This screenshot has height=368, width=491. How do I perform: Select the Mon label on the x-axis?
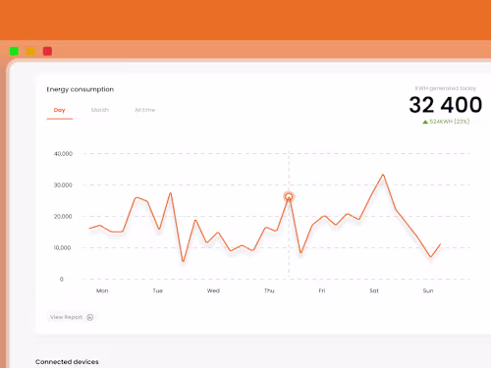(102, 290)
